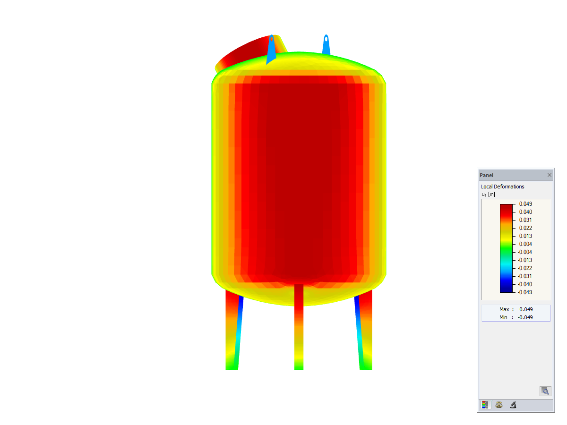Click the Max/Min results summary box

click(515, 313)
